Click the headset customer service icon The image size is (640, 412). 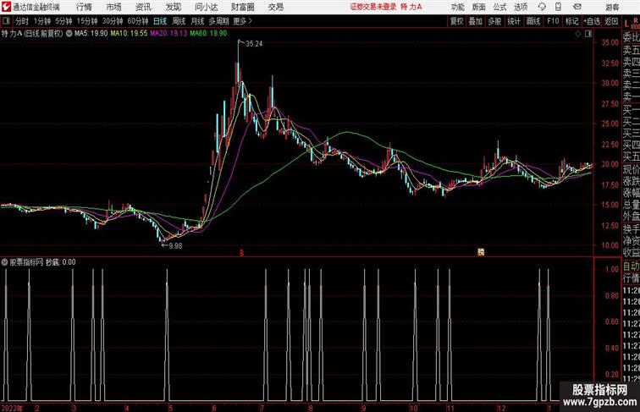pyautogui.click(x=542, y=7)
